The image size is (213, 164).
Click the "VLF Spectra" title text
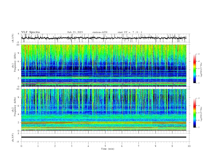[x=30, y=32]
